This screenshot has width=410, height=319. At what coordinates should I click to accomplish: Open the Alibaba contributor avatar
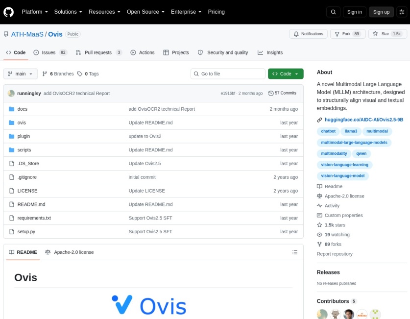[362, 314]
